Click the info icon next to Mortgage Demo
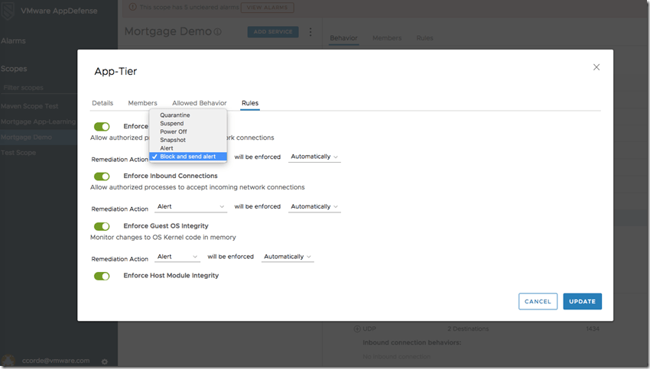 tap(218, 32)
